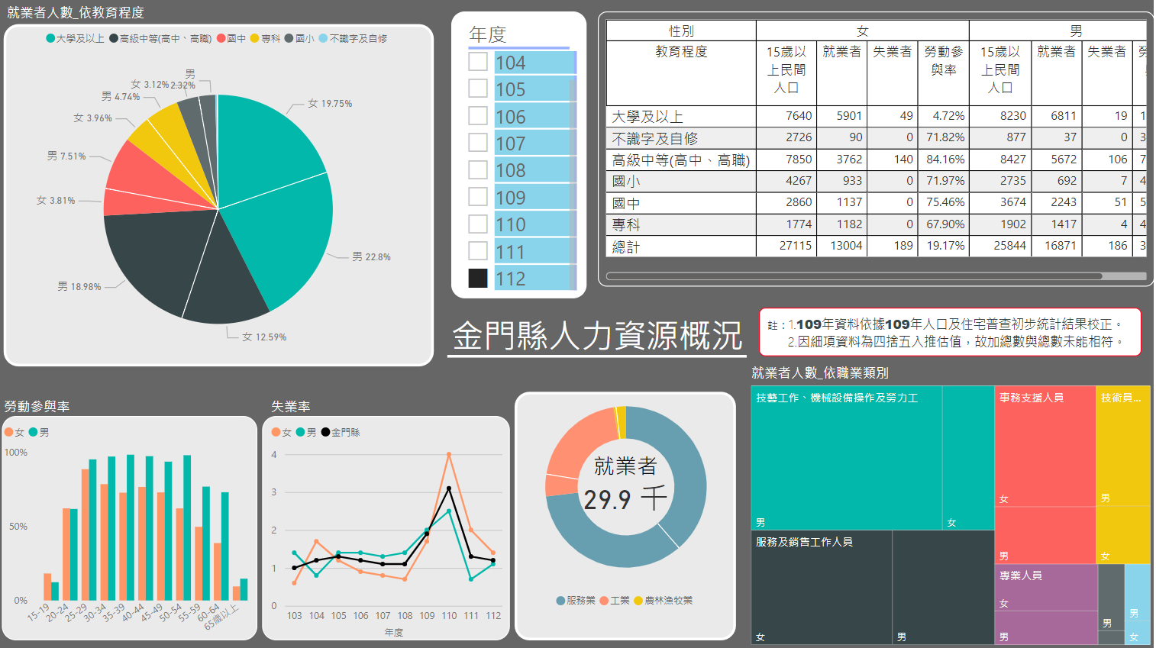
Task: Click the orange peak point at 110
Action: [x=449, y=454]
